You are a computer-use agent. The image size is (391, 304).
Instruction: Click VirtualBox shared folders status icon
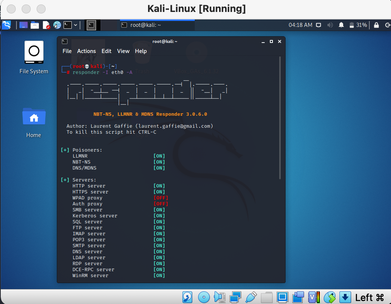pyautogui.click(x=267, y=297)
